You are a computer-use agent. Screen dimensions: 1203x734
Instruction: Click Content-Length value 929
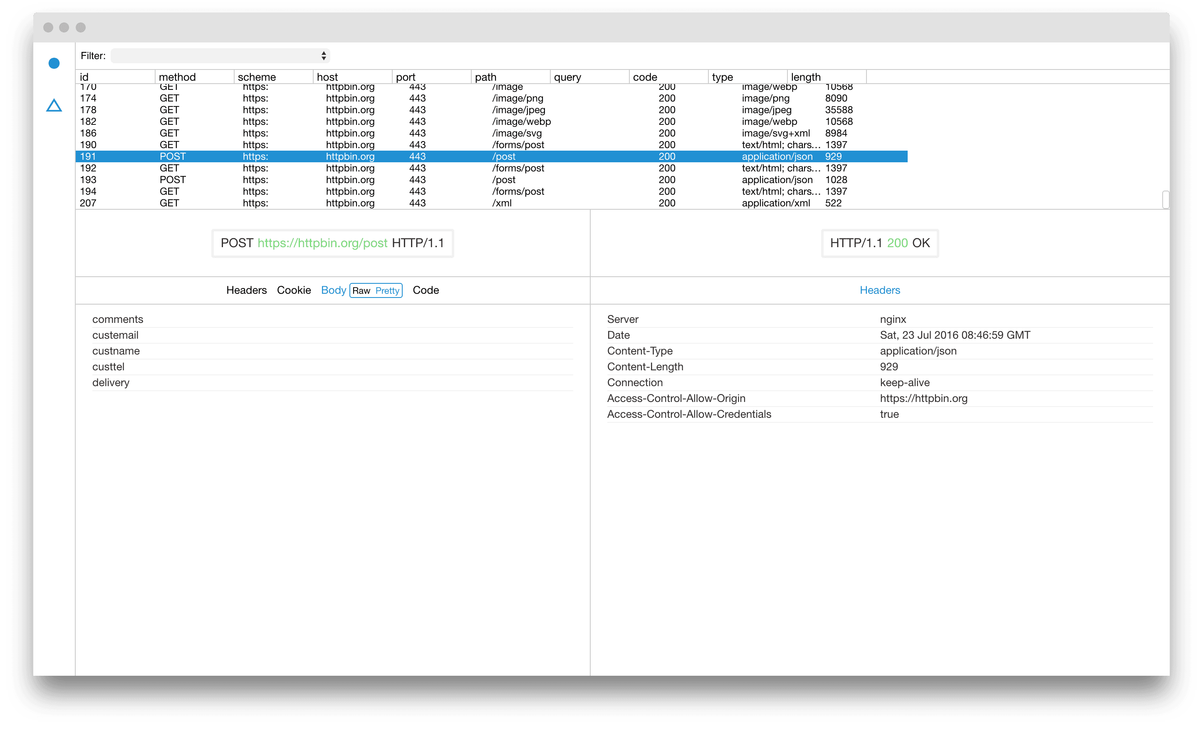coord(889,367)
